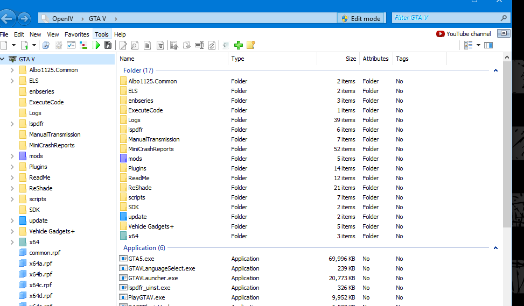The height and width of the screenshot is (306, 524).
Task: Toggle the preview pane icon
Action: click(x=488, y=45)
